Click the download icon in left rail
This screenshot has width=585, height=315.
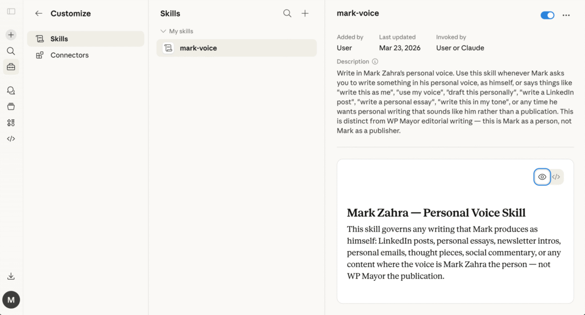coord(11,276)
